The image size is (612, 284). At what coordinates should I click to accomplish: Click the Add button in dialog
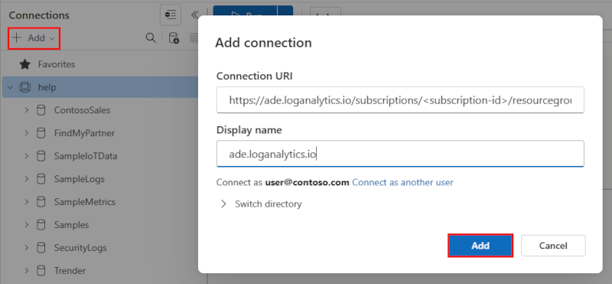480,246
